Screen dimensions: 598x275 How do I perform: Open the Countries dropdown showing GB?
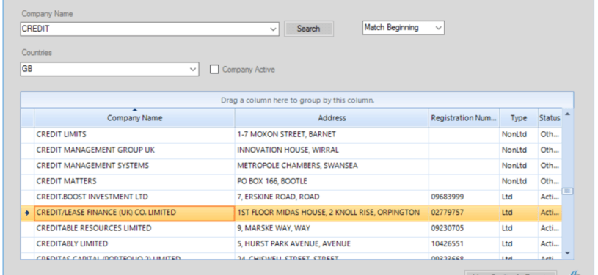pos(109,70)
